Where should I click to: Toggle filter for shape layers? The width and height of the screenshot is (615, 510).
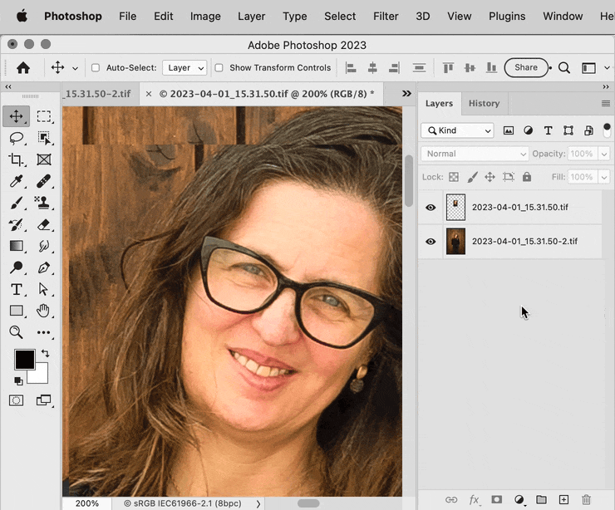point(568,130)
